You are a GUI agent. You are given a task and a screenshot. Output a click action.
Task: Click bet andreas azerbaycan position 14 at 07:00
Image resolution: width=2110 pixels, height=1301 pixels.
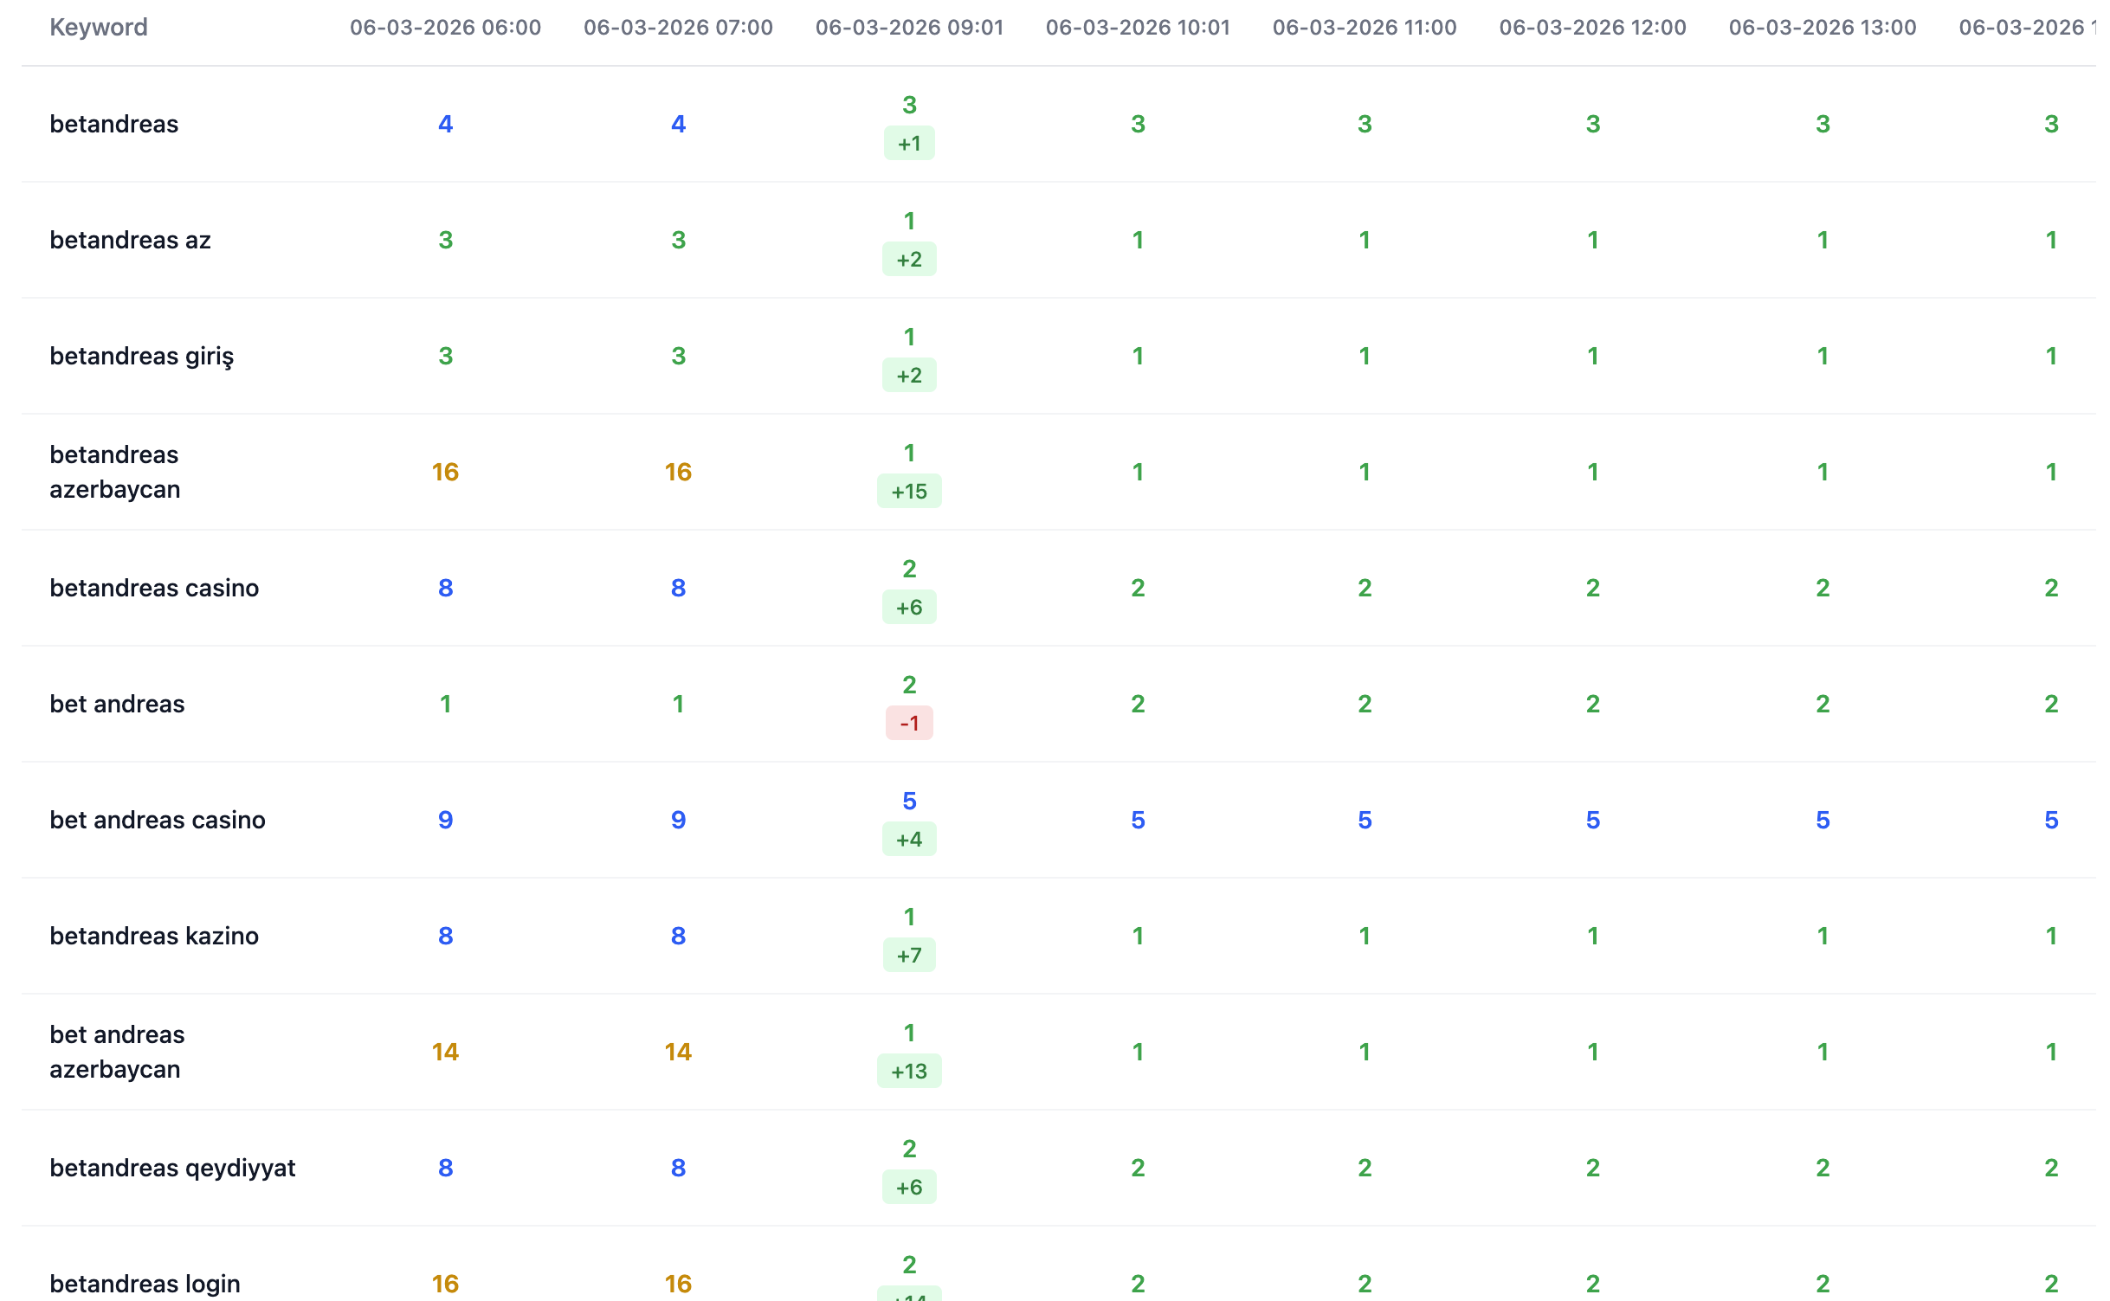[678, 1052]
